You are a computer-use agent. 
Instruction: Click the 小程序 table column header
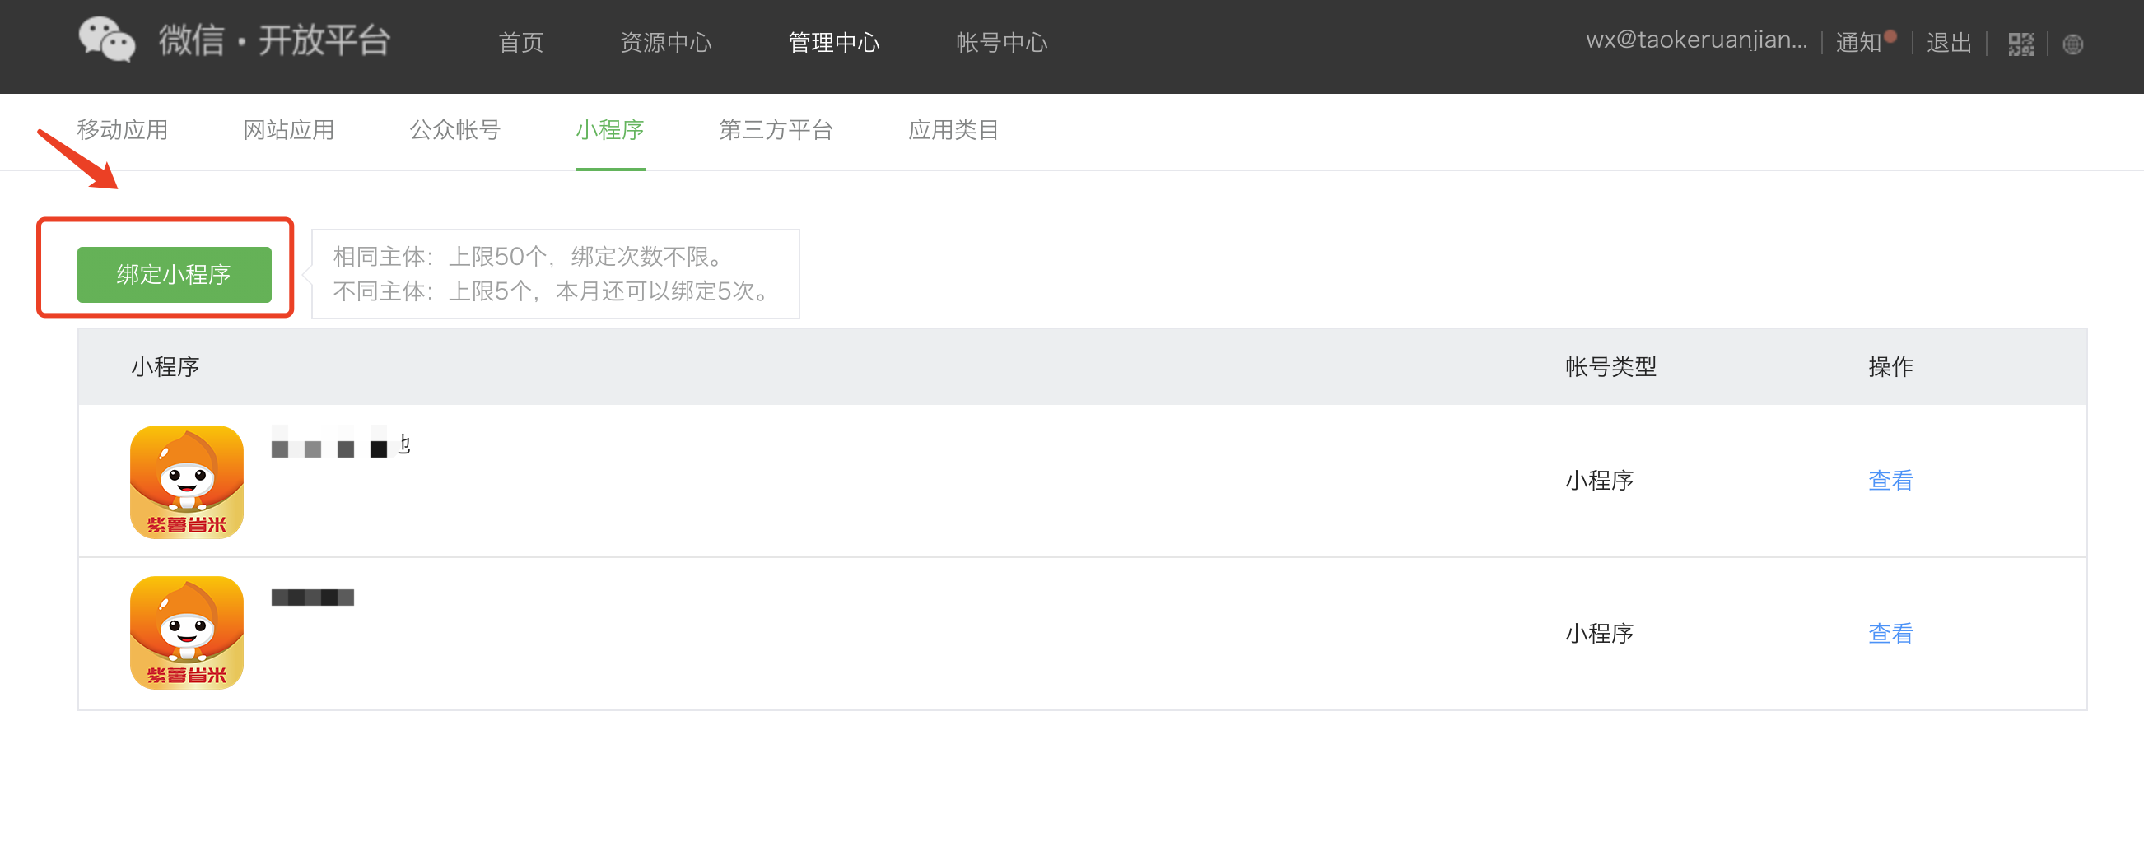(165, 366)
